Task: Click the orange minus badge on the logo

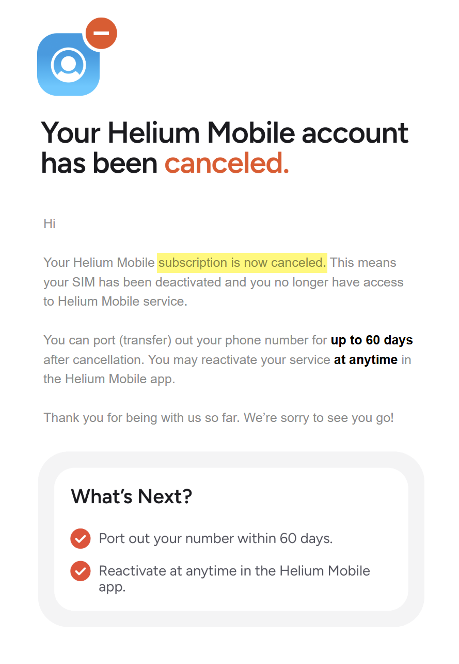Action: click(x=102, y=33)
